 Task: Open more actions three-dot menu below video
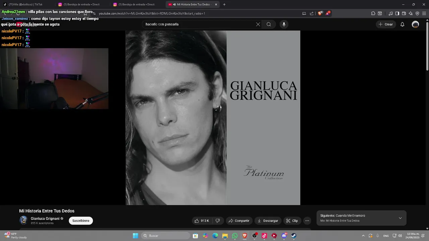click(307, 221)
